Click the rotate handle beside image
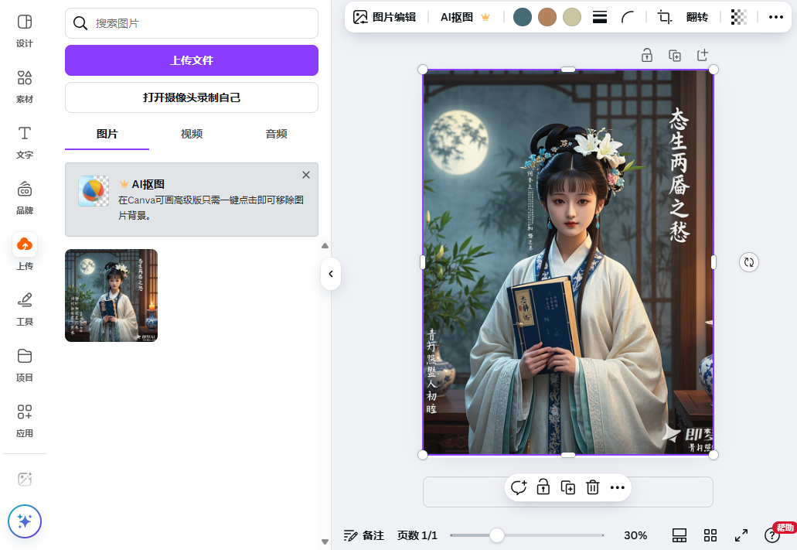Image resolution: width=797 pixels, height=550 pixels. click(749, 262)
